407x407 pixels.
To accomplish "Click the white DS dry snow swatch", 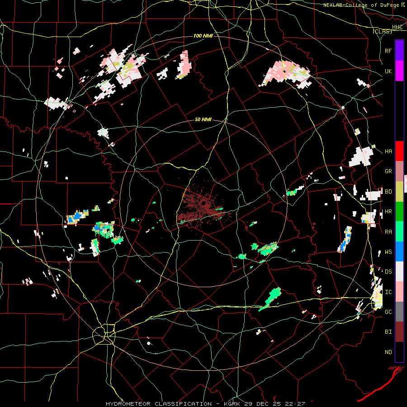I will (399, 271).
